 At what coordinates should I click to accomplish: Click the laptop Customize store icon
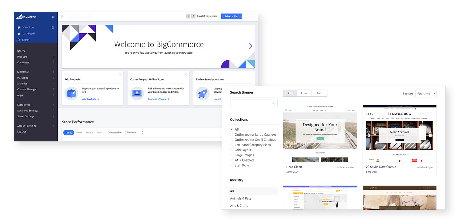tap(137, 94)
